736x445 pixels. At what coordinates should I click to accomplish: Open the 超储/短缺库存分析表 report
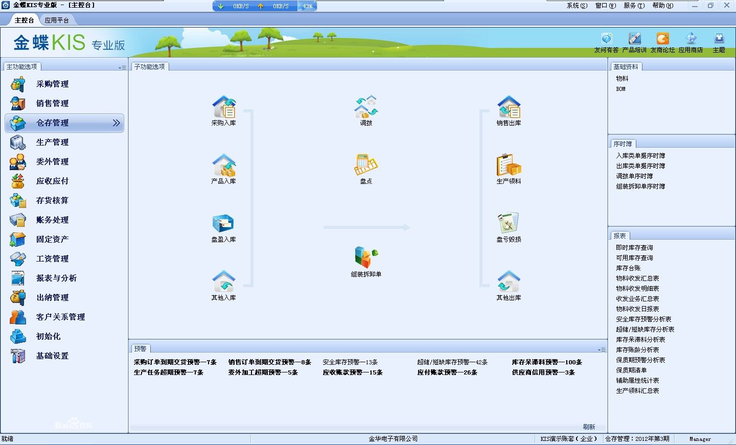tap(645, 330)
